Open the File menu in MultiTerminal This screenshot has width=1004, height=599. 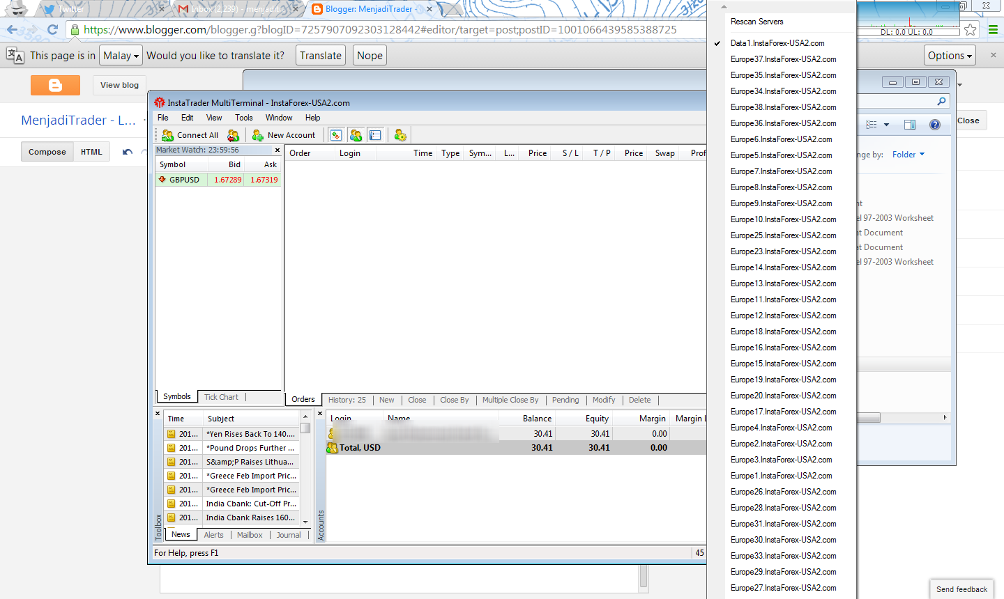[x=163, y=118]
